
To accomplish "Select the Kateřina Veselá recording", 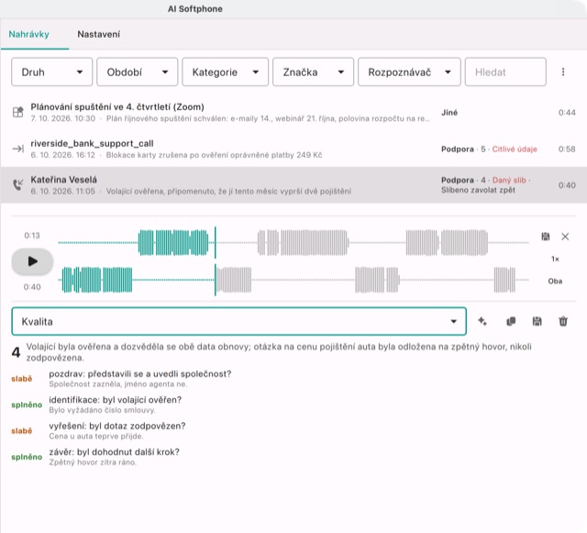I will [x=293, y=185].
